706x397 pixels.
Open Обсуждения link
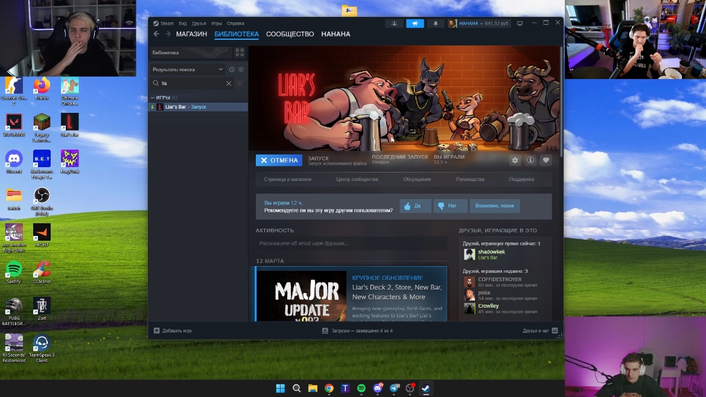pos(417,179)
